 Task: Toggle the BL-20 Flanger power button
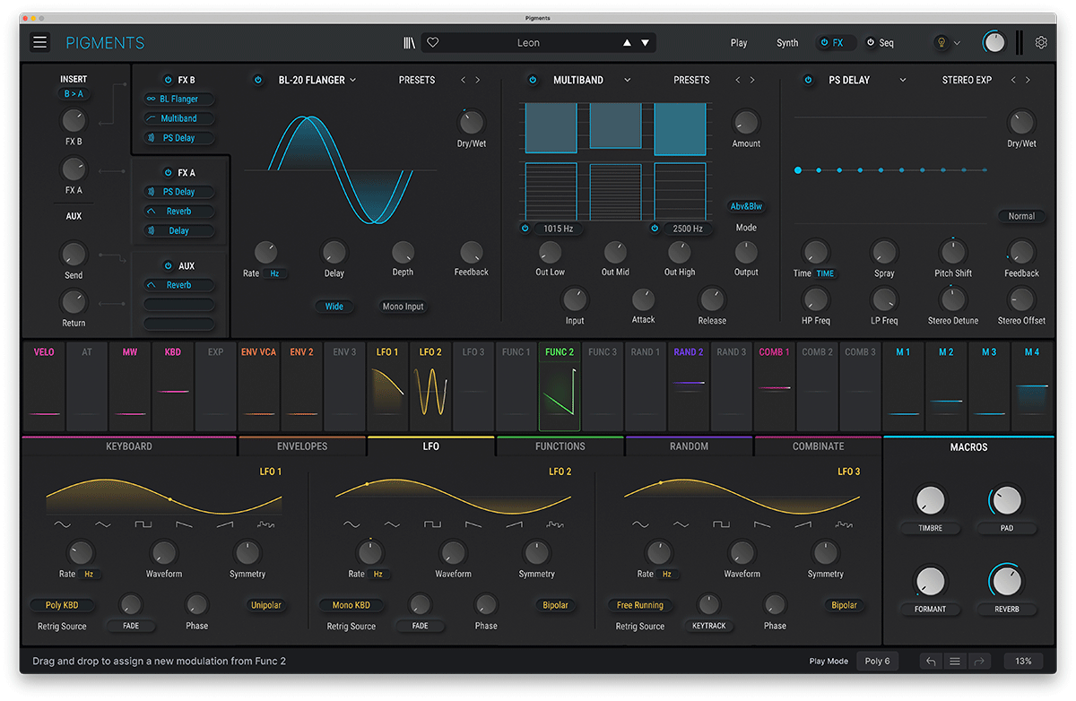(x=258, y=80)
